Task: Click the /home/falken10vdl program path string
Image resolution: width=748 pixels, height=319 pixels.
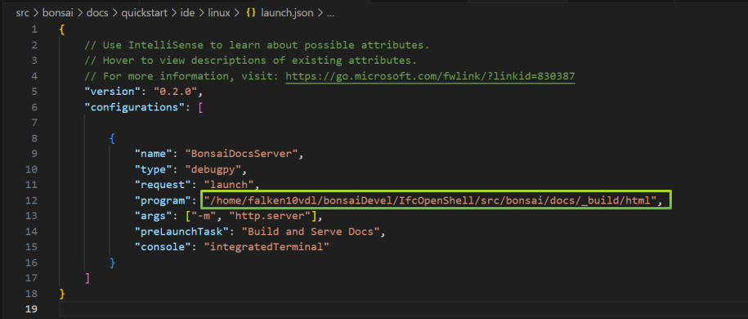Action: [430, 200]
